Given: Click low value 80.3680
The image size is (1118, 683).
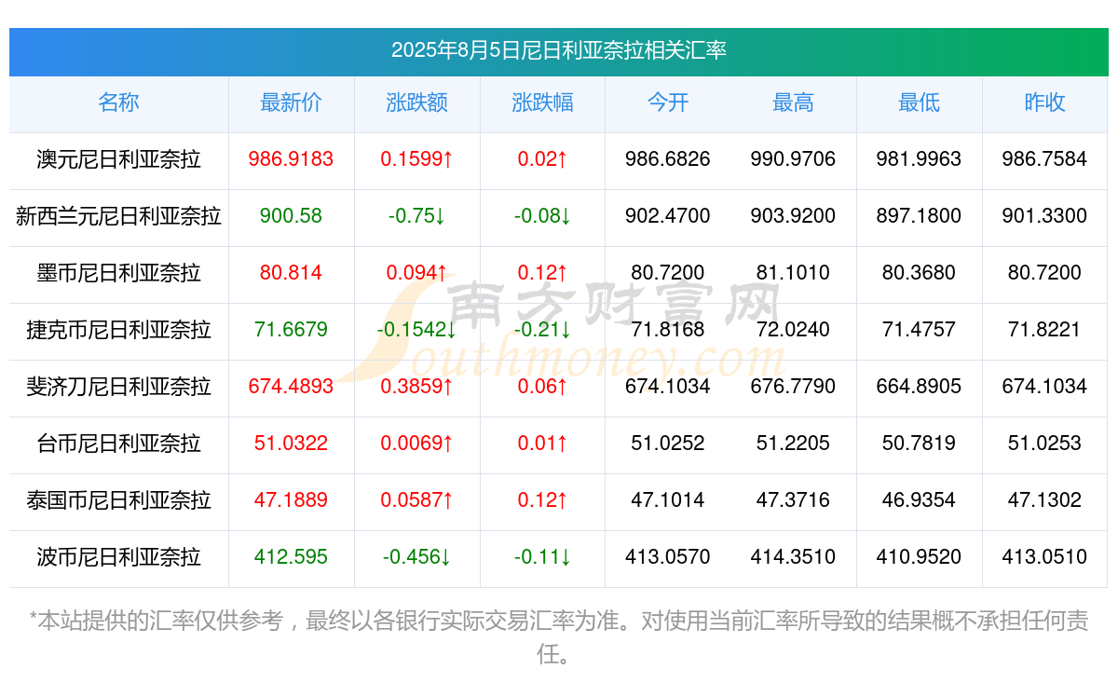Looking at the screenshot, I should click(919, 273).
